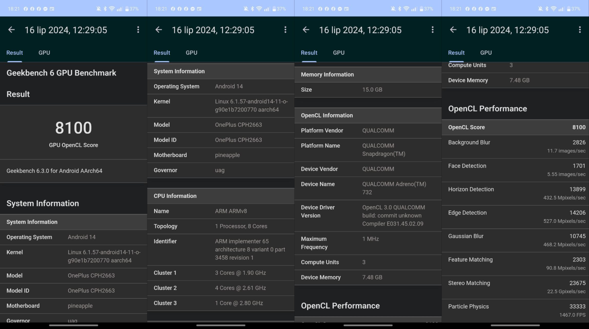Tap the Device Driver Version row
The height and width of the screenshot is (329, 589).
coord(368,215)
